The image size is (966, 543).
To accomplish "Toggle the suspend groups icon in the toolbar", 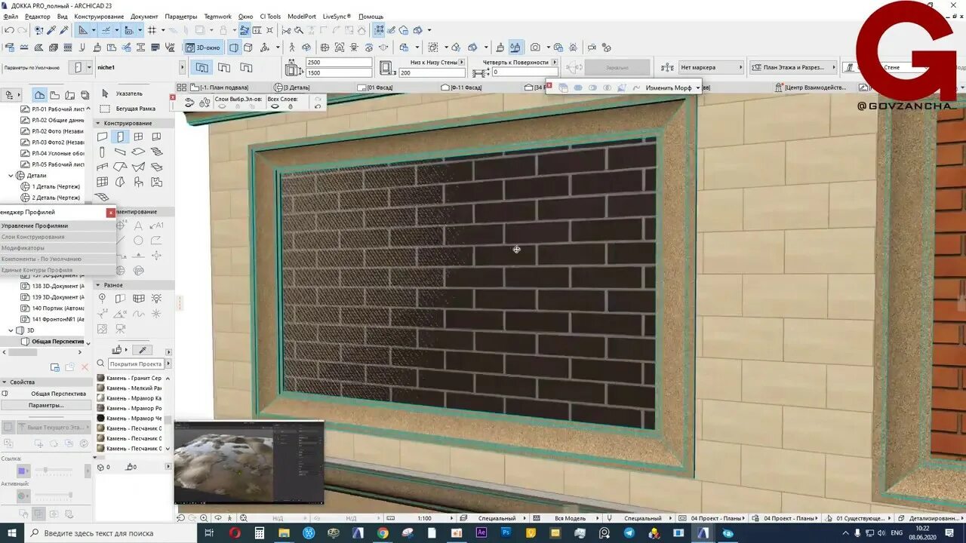I will pos(380,30).
